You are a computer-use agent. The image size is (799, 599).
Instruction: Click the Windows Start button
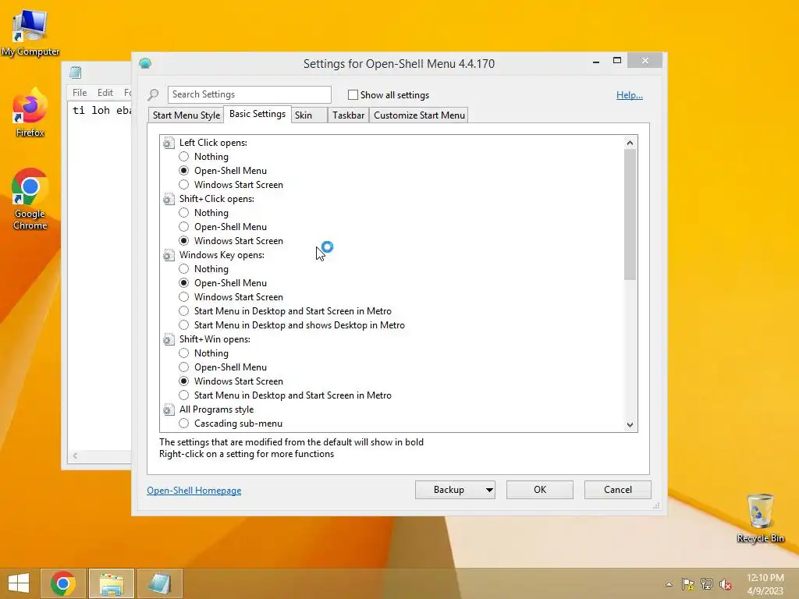click(19, 583)
